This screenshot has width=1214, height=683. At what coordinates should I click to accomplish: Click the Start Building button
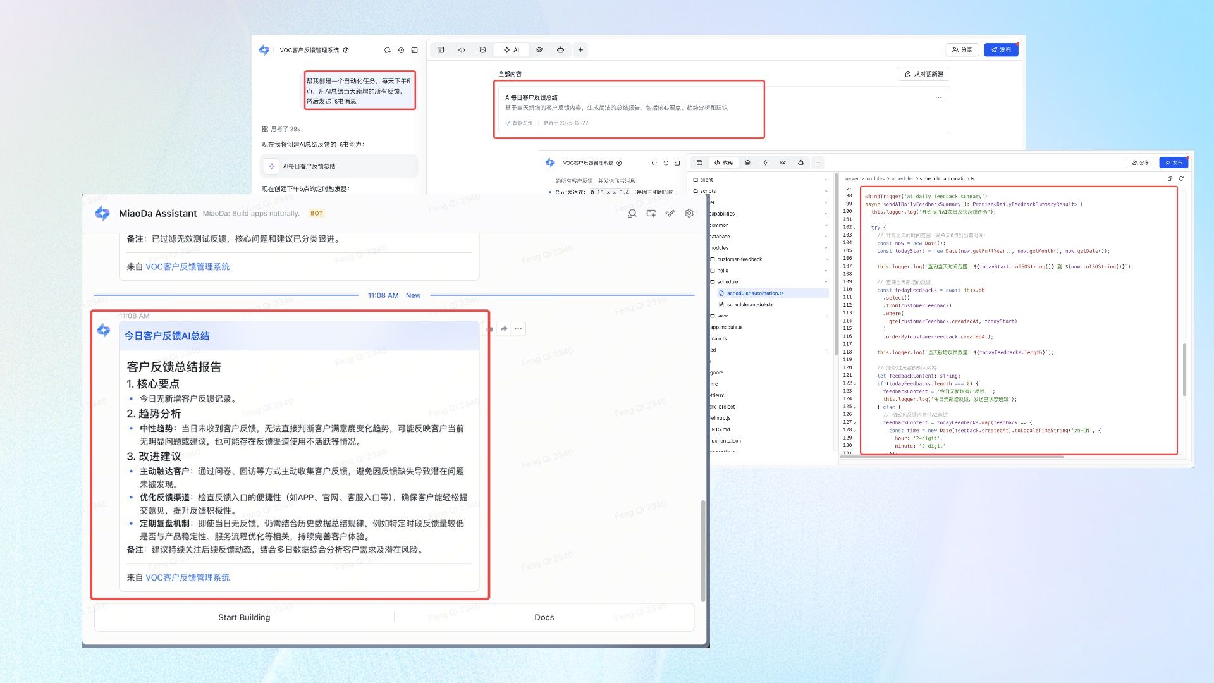tap(244, 617)
